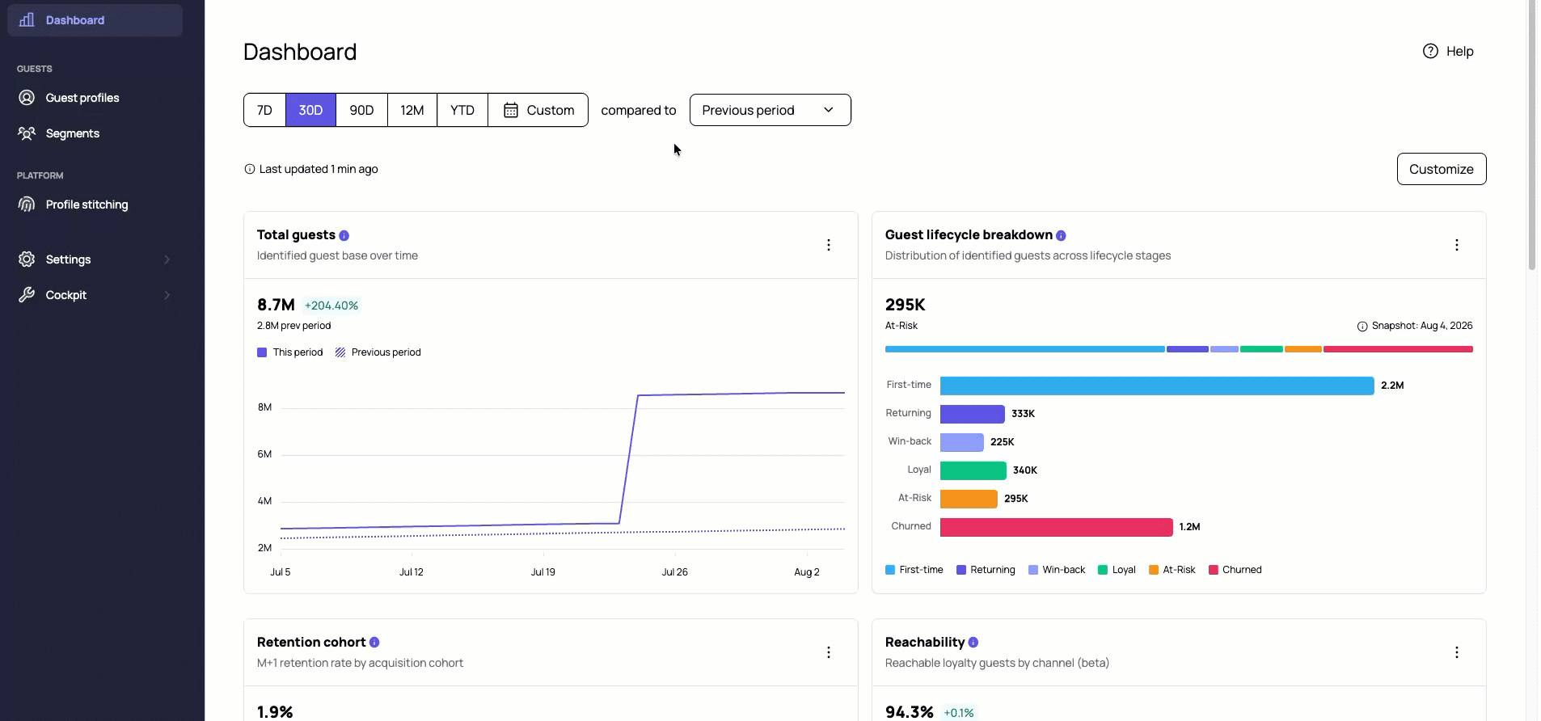Click Guest lifecycle breakdown info icon

pyautogui.click(x=1061, y=235)
